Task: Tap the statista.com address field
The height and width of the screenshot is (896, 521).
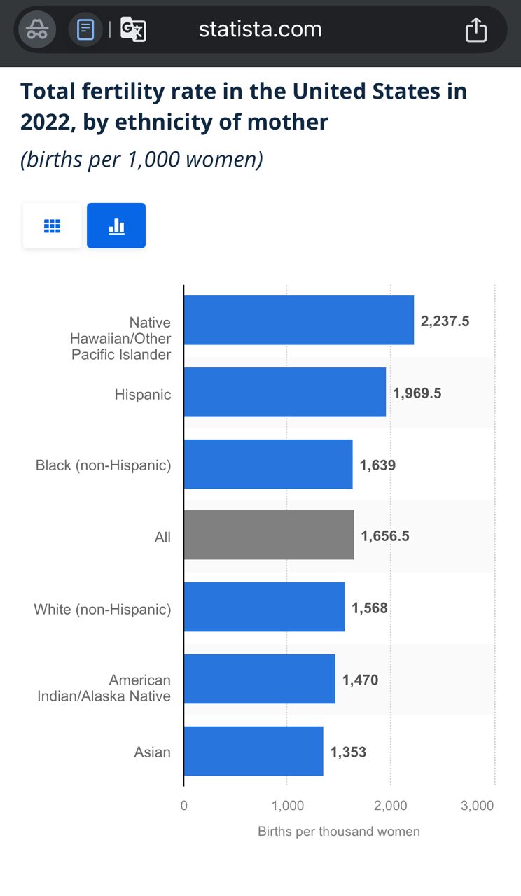Action: tap(260, 29)
